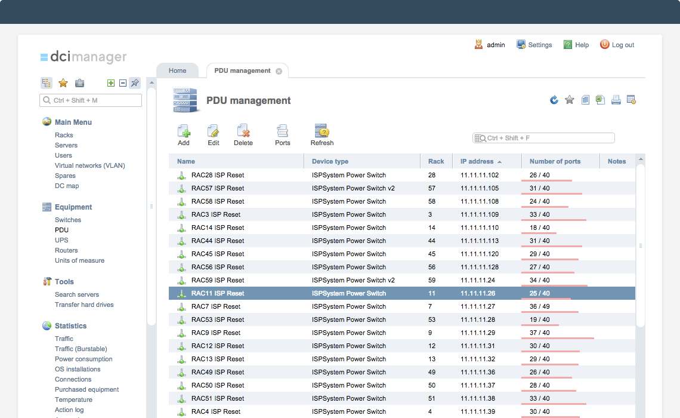This screenshot has width=680, height=418.
Task: Click the RAC11 ISP Reset row icon
Action: coord(181,293)
